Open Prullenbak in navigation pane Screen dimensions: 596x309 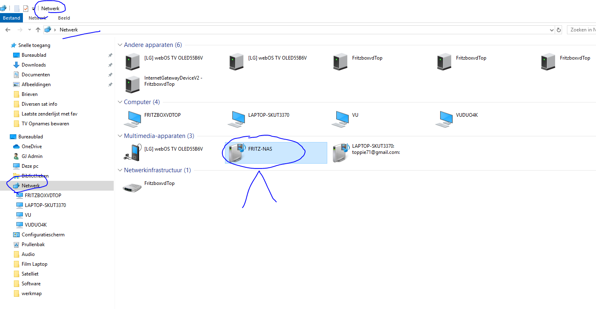33,245
